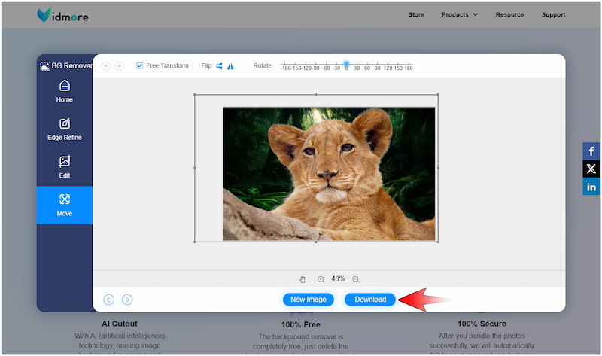The width and height of the screenshot is (602, 356).
Task: Click the redo arrow in top toolbar
Action: (119, 66)
